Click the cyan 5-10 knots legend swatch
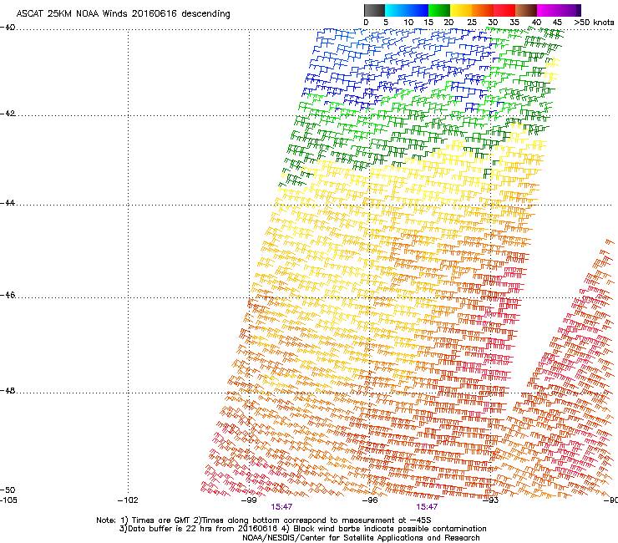Image resolution: width=618 pixels, height=543 pixels. [x=396, y=10]
